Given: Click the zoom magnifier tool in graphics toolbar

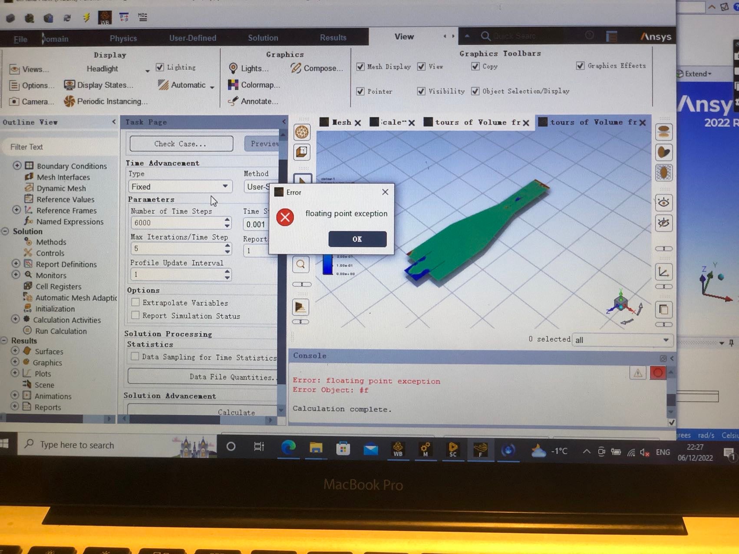Looking at the screenshot, I should point(301,264).
